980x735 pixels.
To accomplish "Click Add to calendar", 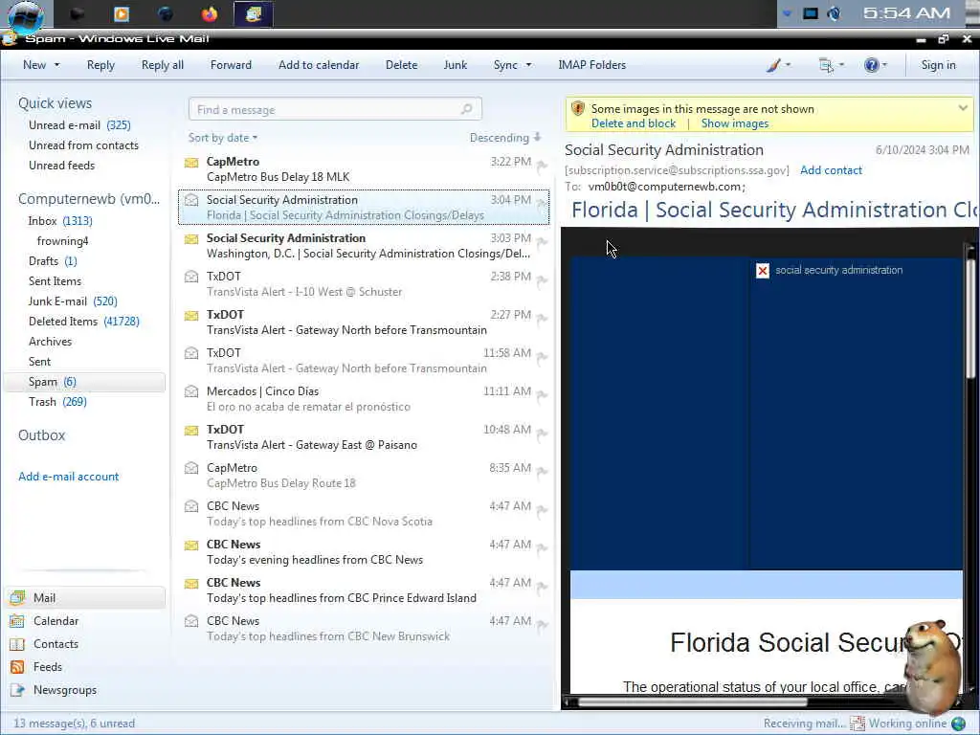I will (319, 65).
